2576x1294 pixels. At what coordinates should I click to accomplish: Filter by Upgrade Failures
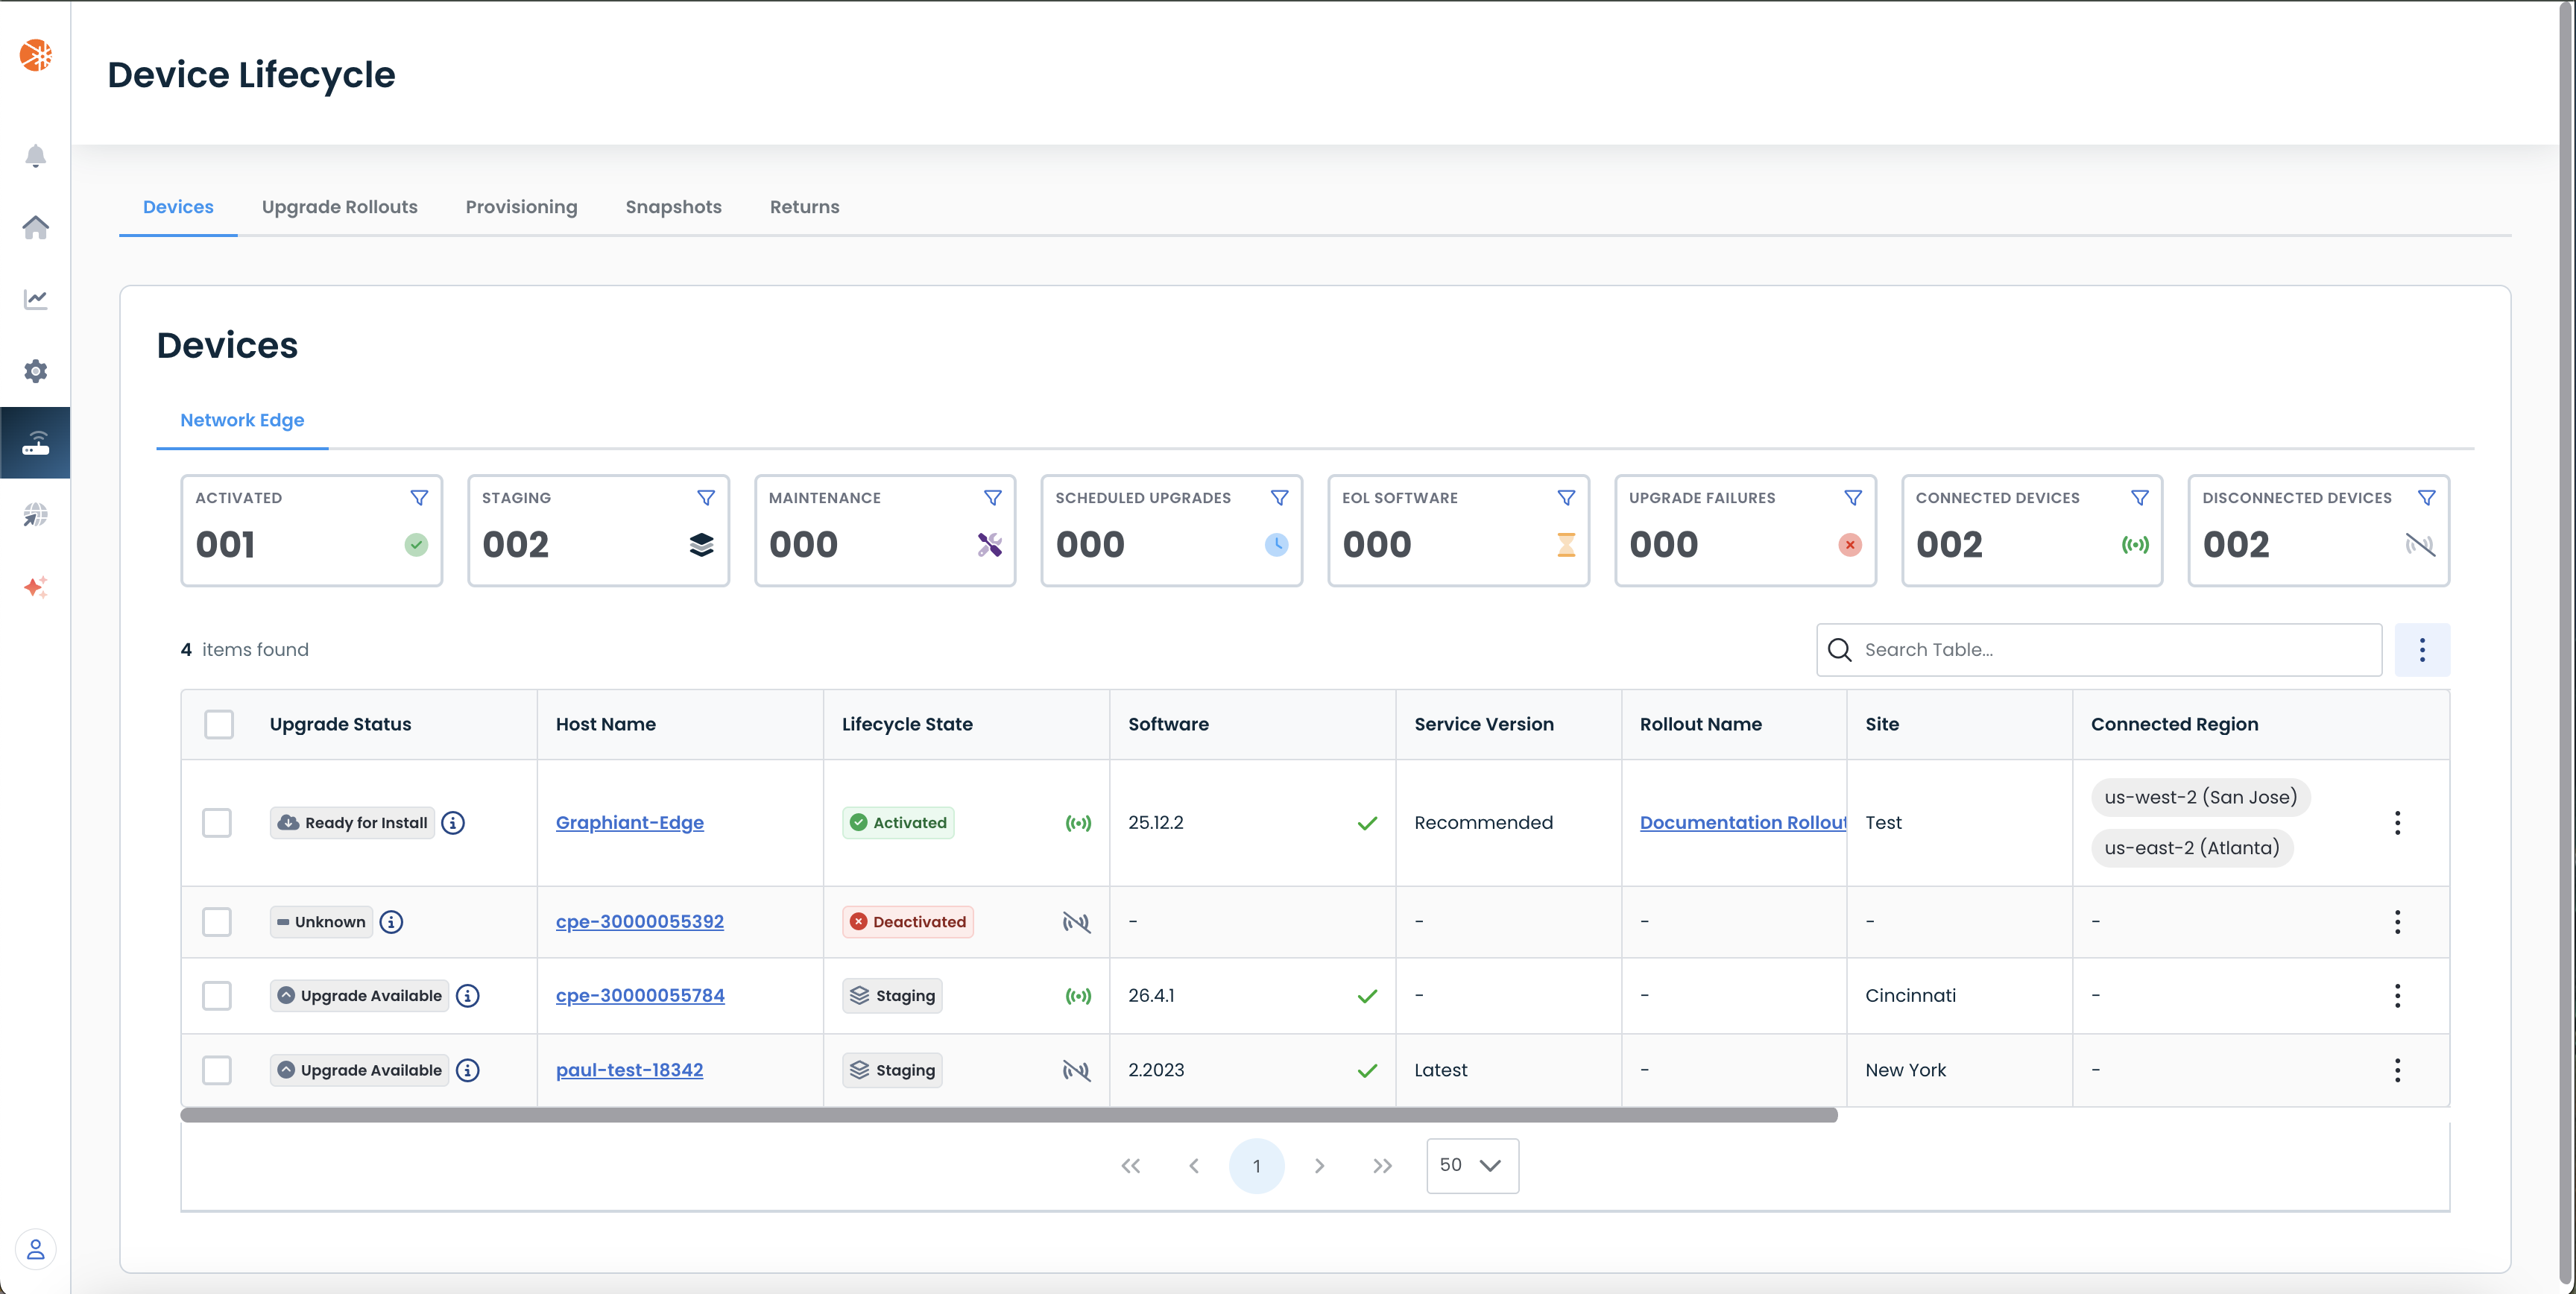[x=1853, y=498]
